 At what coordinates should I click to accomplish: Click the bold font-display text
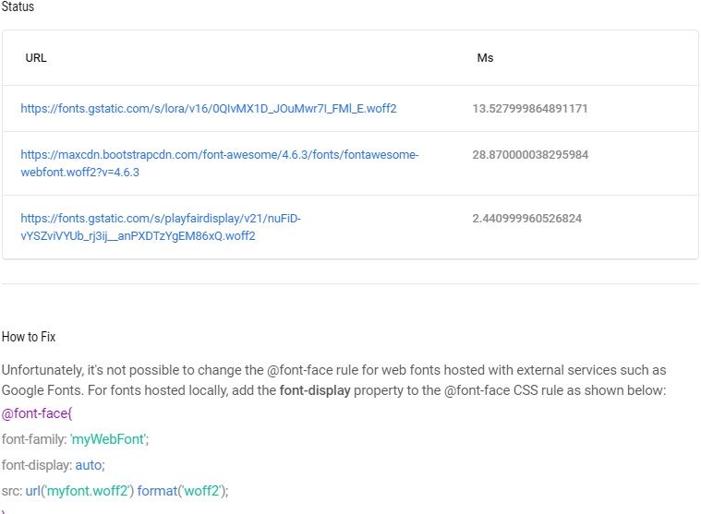315,390
